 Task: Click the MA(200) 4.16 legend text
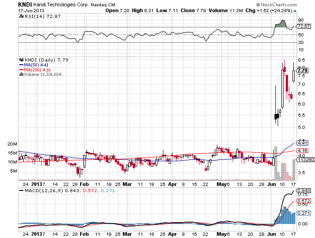coord(37,70)
